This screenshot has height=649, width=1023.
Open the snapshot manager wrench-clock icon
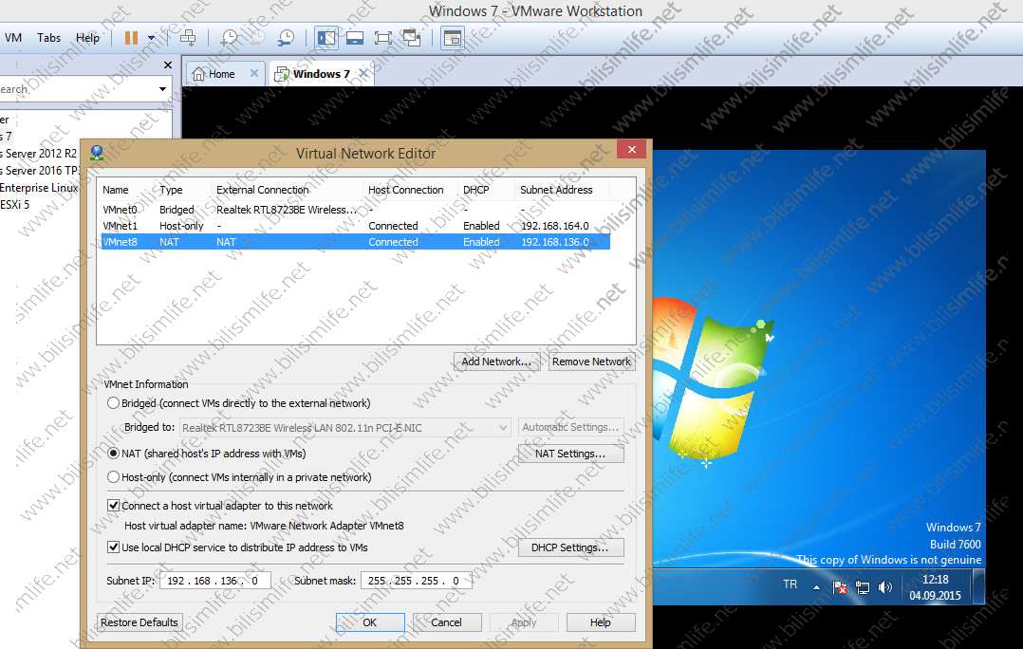pyautogui.click(x=285, y=38)
